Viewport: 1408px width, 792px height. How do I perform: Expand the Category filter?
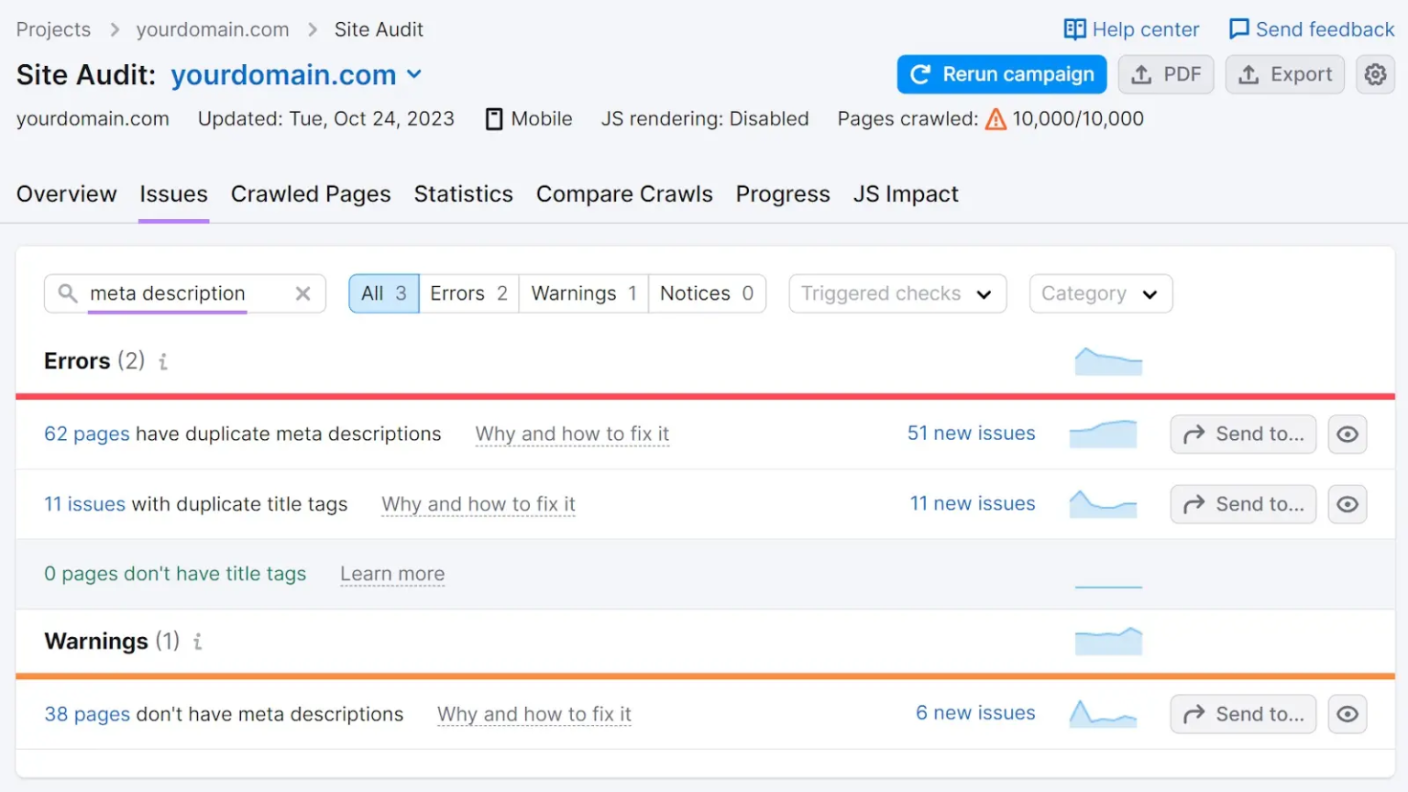[1100, 293]
